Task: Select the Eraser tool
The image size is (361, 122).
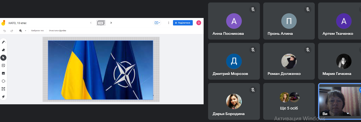Action: [3, 50]
